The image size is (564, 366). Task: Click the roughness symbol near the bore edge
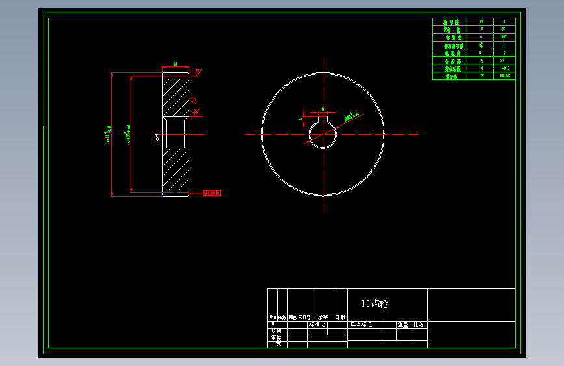click(x=196, y=112)
